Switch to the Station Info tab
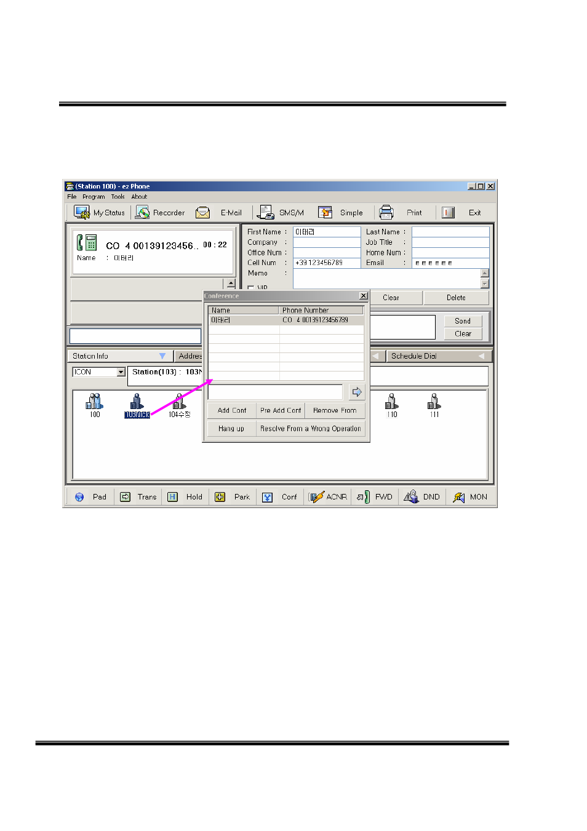The width and height of the screenshot is (587, 831). point(119,356)
